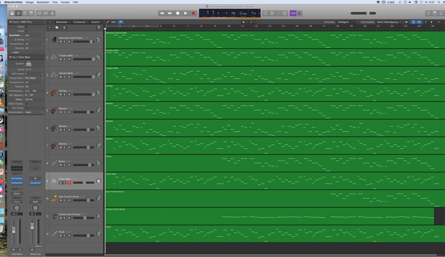Open the Ablage menu
445x257 pixels.
29,2
